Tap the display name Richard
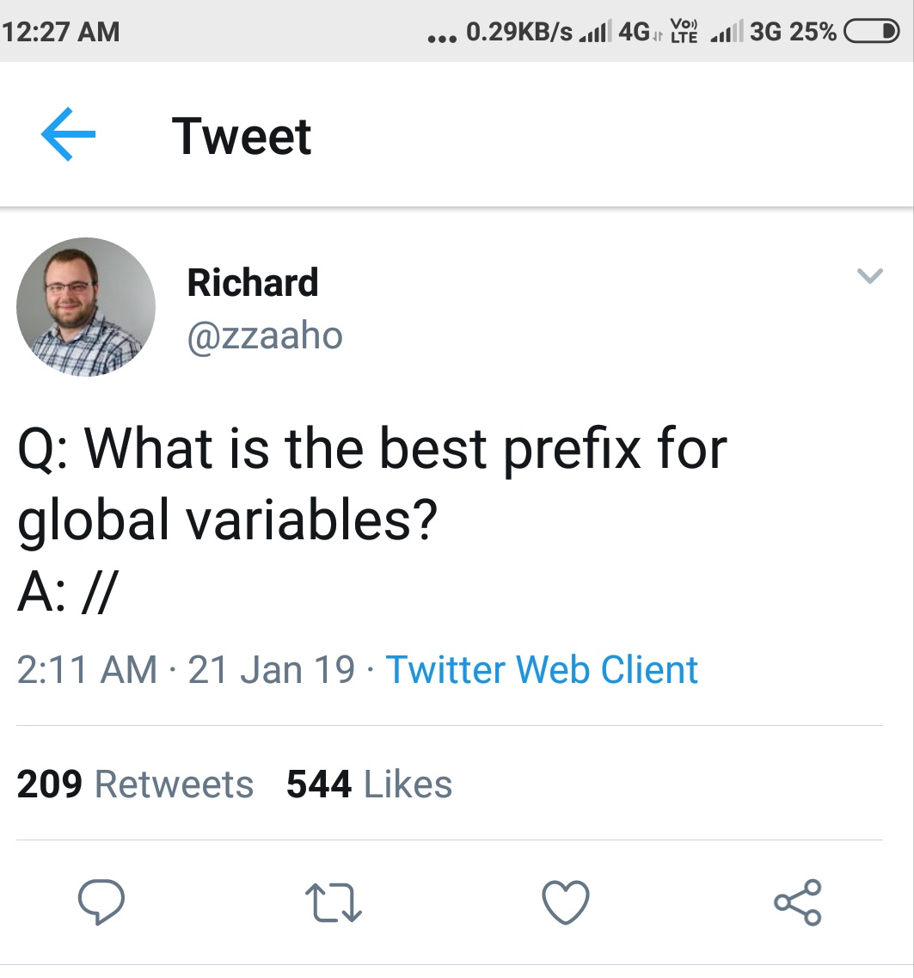This screenshot has width=914, height=978. pos(253,282)
